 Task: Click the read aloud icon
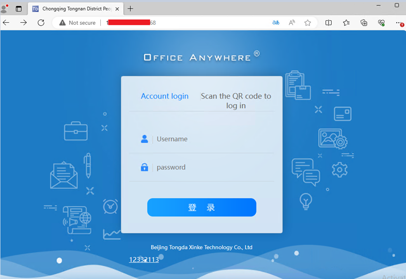(292, 23)
